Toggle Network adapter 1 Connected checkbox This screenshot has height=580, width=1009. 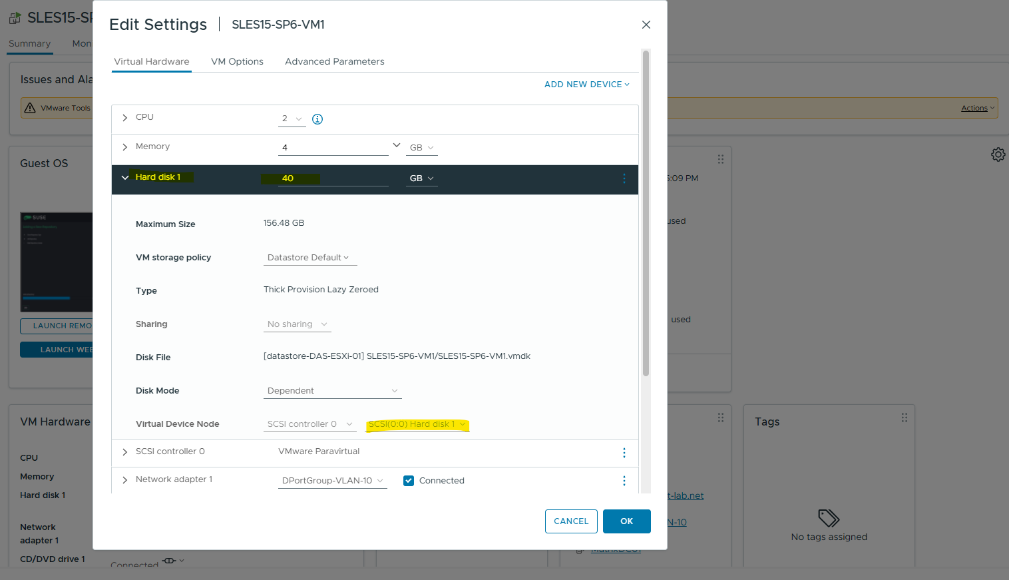(409, 481)
